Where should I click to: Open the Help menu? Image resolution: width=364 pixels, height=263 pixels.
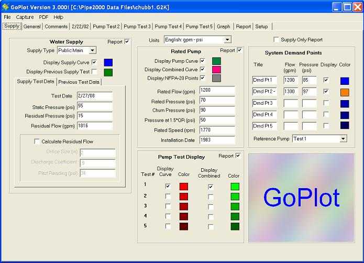[58, 17]
